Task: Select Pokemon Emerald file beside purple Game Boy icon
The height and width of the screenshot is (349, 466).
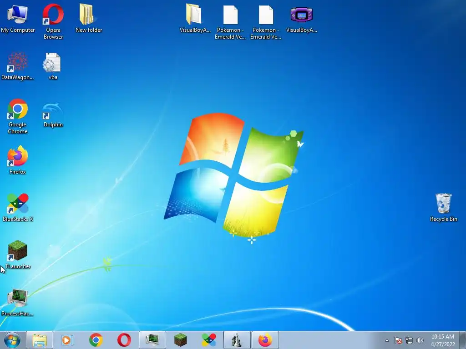Action: click(x=266, y=22)
